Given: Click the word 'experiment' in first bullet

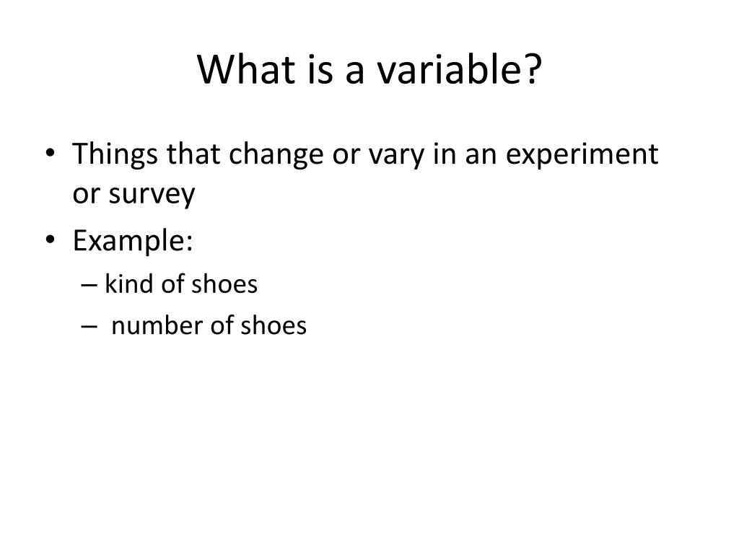Looking at the screenshot, I should (x=582, y=155).
